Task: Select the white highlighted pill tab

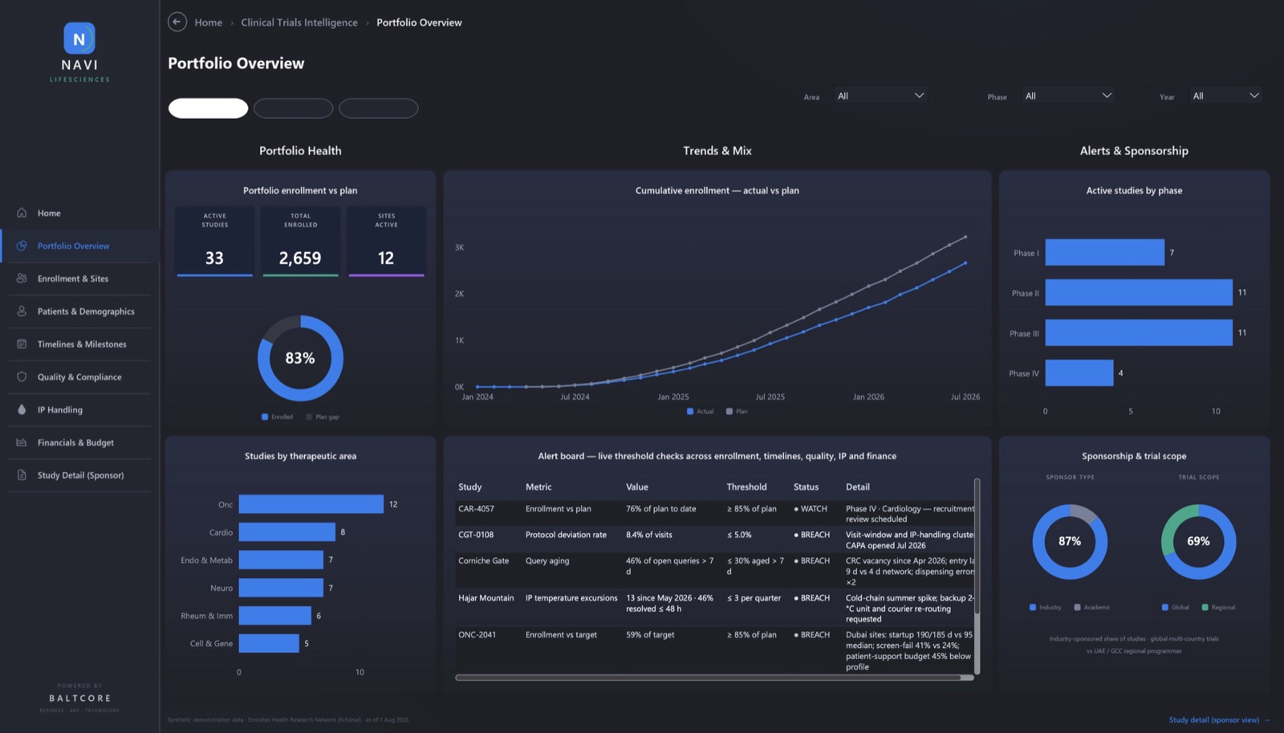Action: [x=208, y=108]
